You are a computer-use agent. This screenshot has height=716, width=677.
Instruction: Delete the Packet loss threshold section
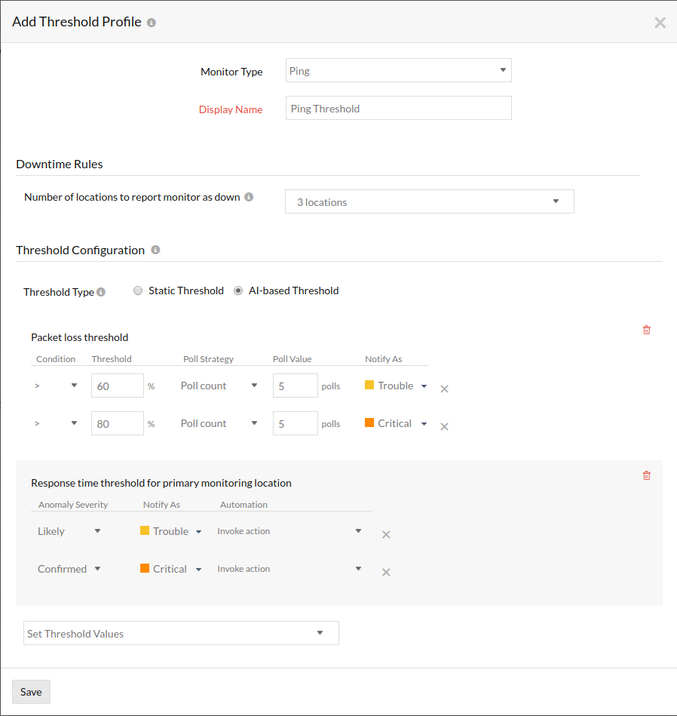coord(646,330)
